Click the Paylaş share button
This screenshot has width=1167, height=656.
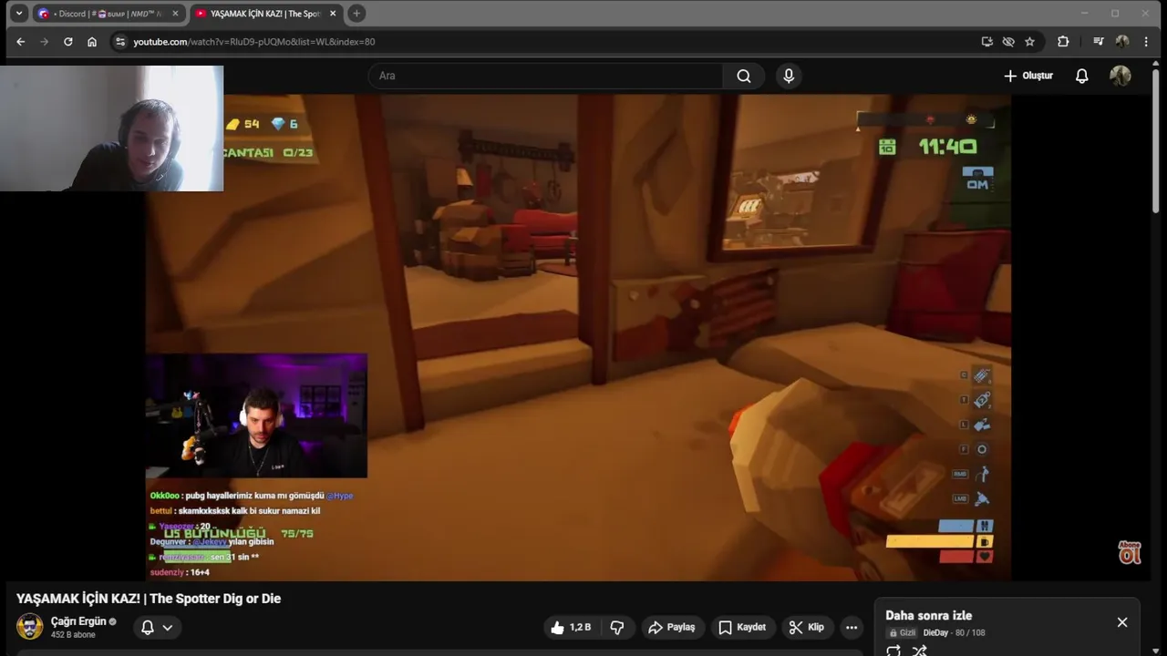point(671,627)
